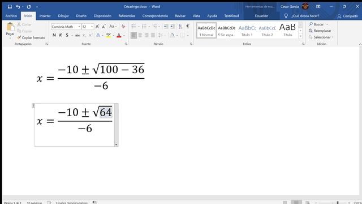The image size is (362, 204).
Task: Decrease font size with the A-down icon
Action: [x=104, y=27]
